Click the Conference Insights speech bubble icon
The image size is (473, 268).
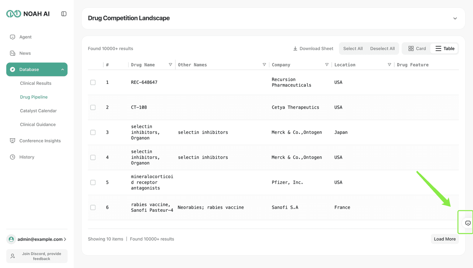12,140
